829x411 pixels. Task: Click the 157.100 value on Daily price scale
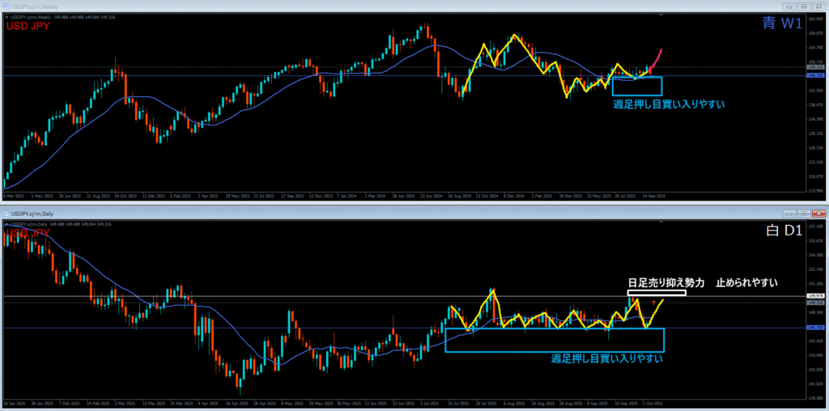[x=816, y=226]
